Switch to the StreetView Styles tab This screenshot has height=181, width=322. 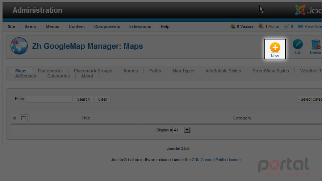[x=271, y=71]
